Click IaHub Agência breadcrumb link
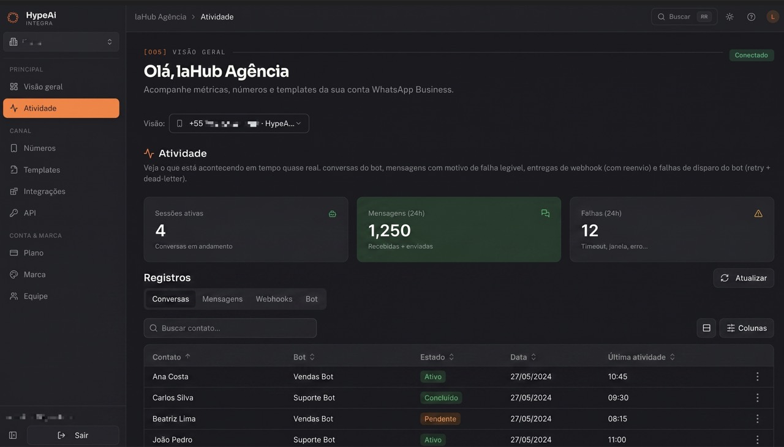This screenshot has height=447, width=784. [160, 17]
